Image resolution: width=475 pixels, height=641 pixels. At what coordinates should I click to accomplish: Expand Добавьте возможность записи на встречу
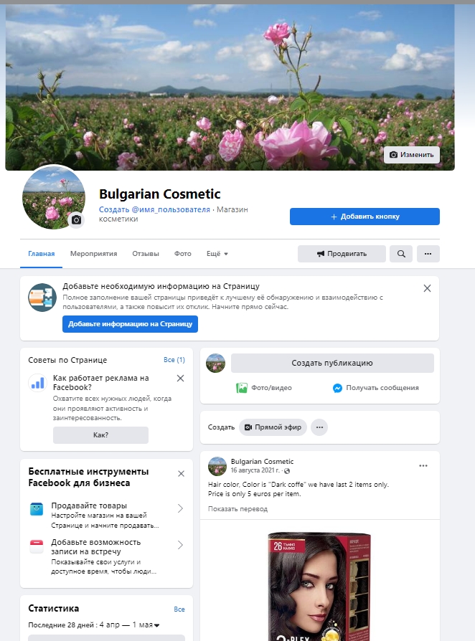(x=180, y=546)
